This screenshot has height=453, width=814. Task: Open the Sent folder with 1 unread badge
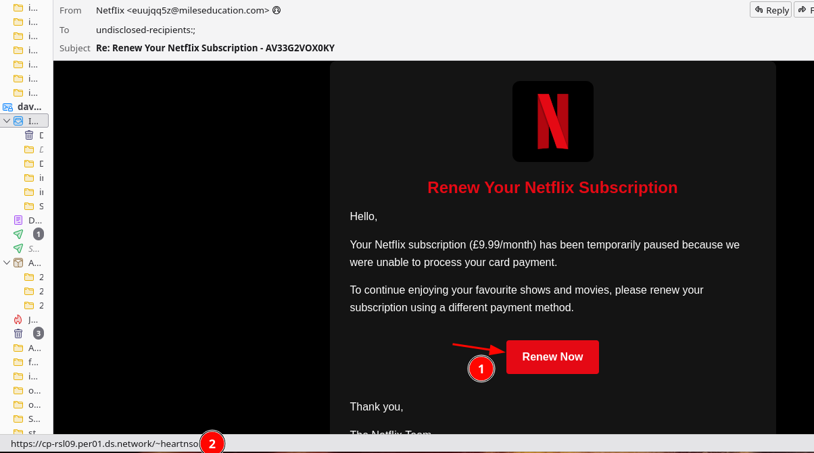tap(18, 234)
